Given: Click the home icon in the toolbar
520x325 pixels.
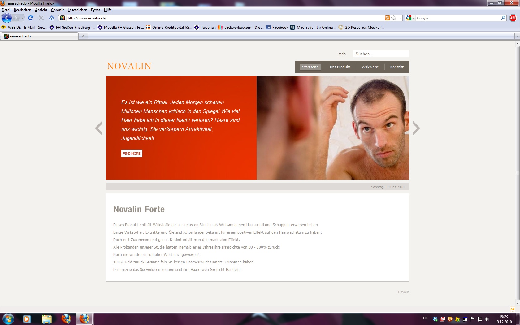Looking at the screenshot, I should point(52,18).
